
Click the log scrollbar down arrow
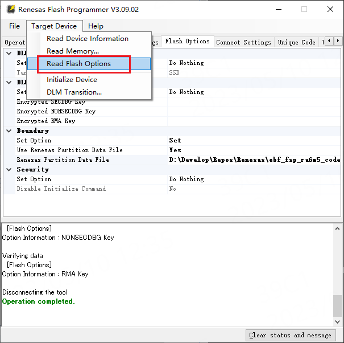337,322
